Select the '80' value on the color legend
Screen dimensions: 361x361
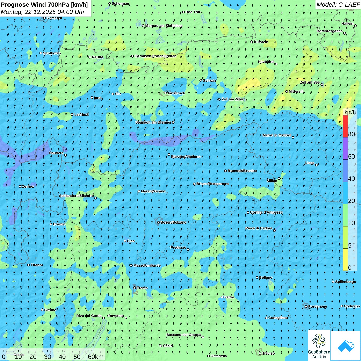coord(351,134)
